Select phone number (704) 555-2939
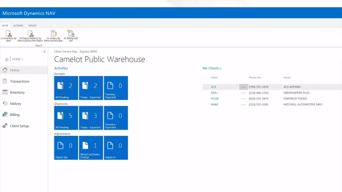 click(259, 87)
